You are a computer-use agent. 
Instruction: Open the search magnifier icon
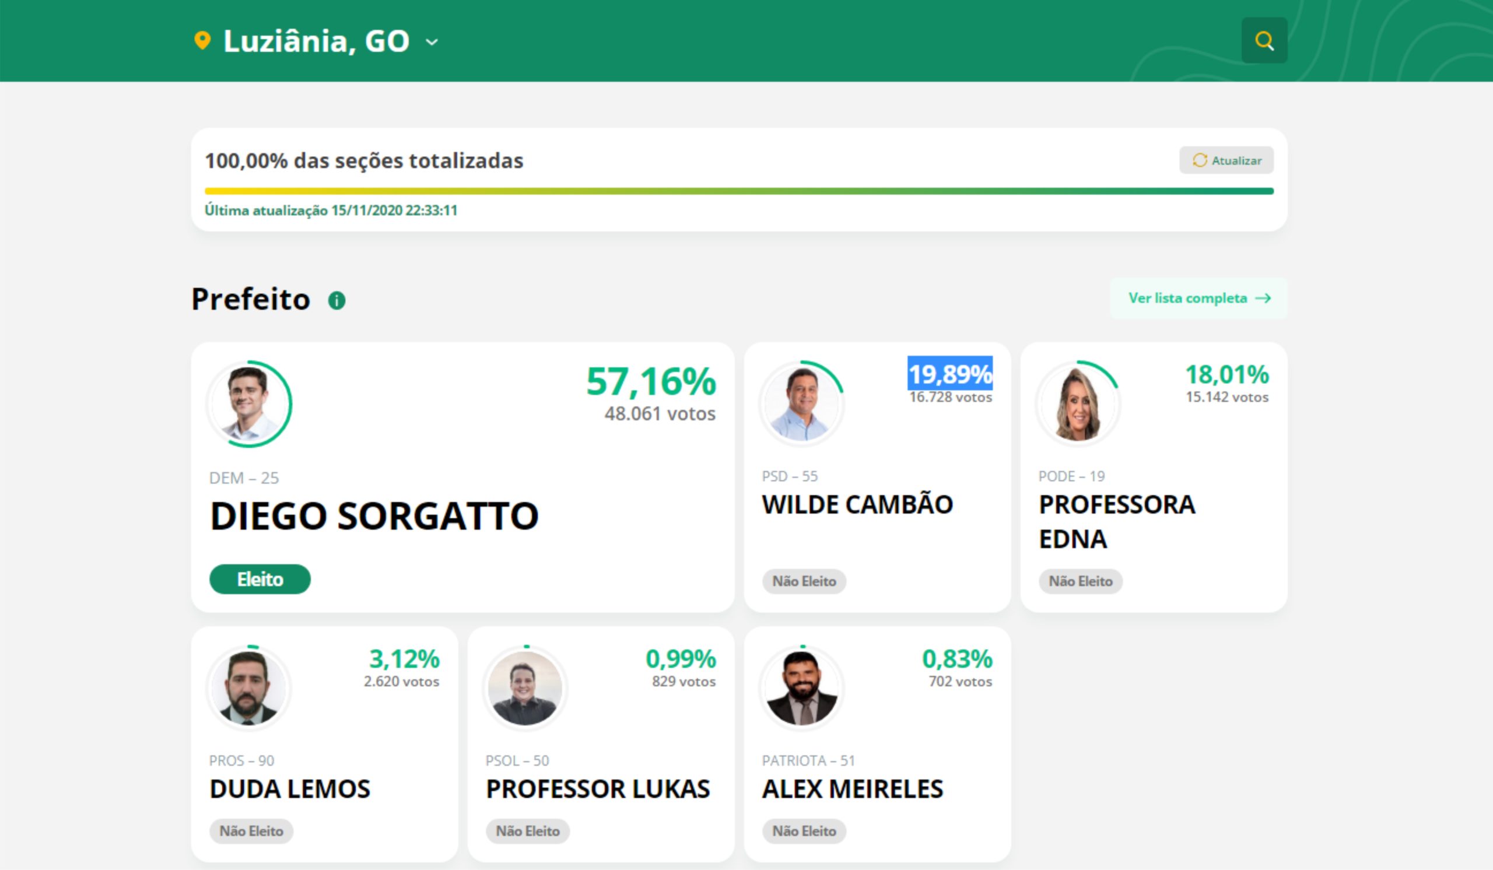coord(1264,41)
